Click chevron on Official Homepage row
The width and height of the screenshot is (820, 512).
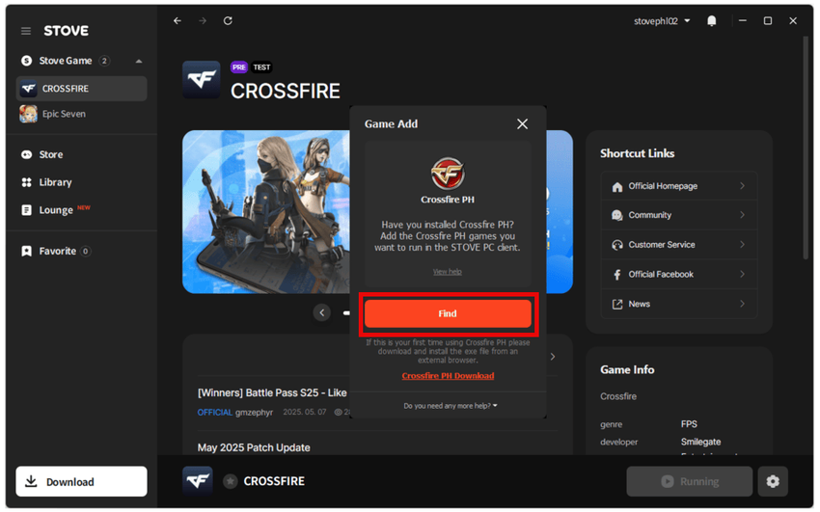pos(742,186)
